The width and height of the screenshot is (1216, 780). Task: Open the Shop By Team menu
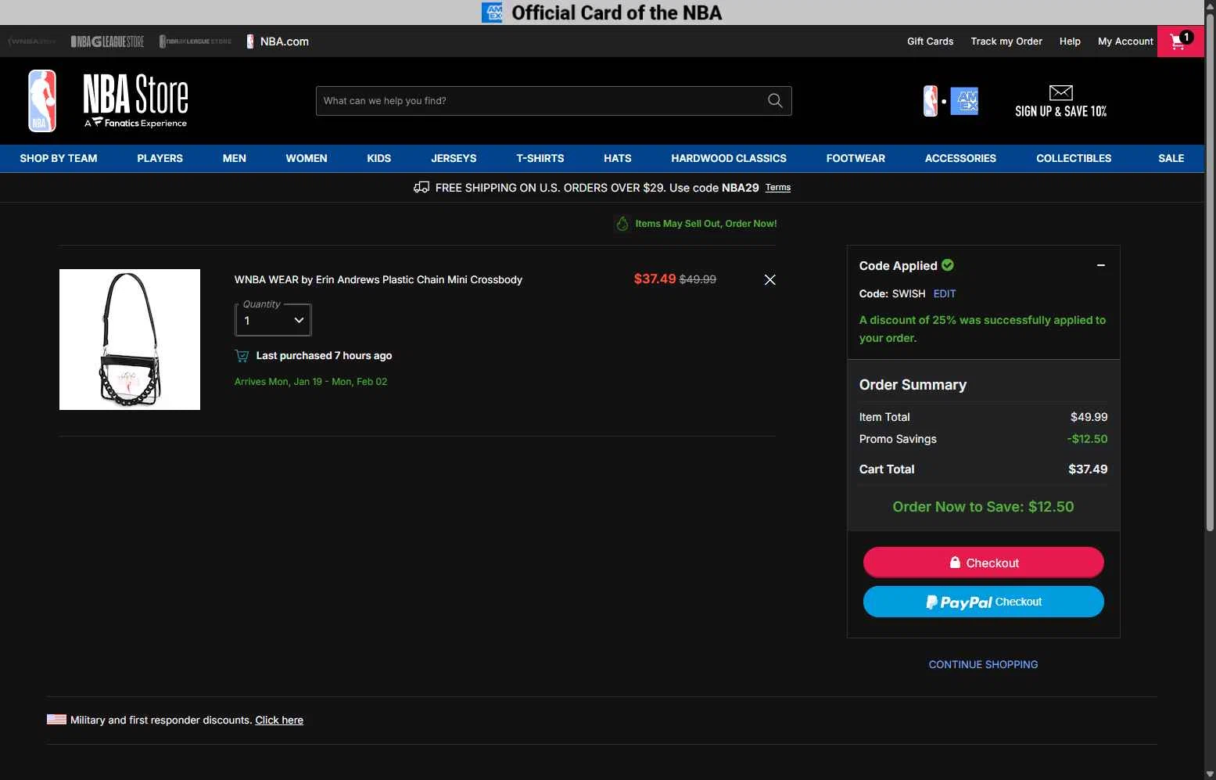tap(59, 158)
